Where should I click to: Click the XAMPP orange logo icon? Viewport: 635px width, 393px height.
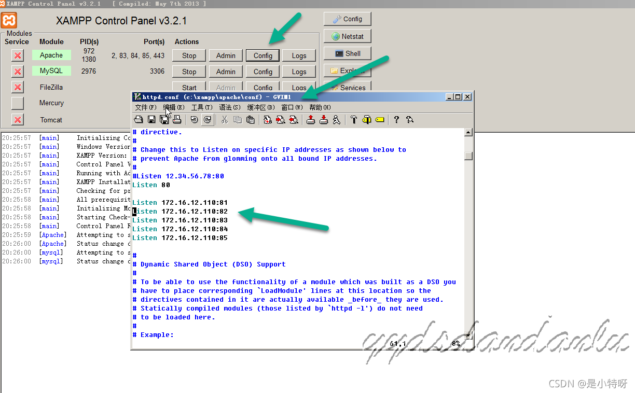9,20
